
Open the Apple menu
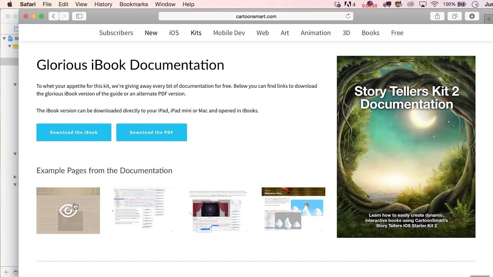(10, 4)
